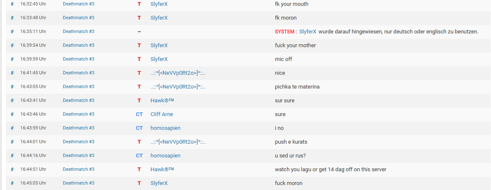Open Hawk®™ profile from the 'sur sure' row
Viewport: 491px width, 190px height.
tap(162, 101)
